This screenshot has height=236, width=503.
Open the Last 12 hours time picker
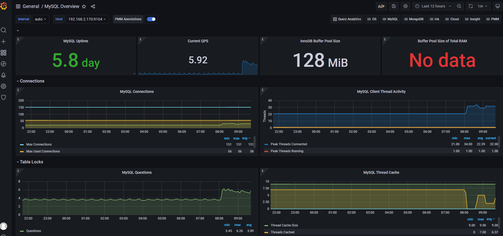click(434, 6)
